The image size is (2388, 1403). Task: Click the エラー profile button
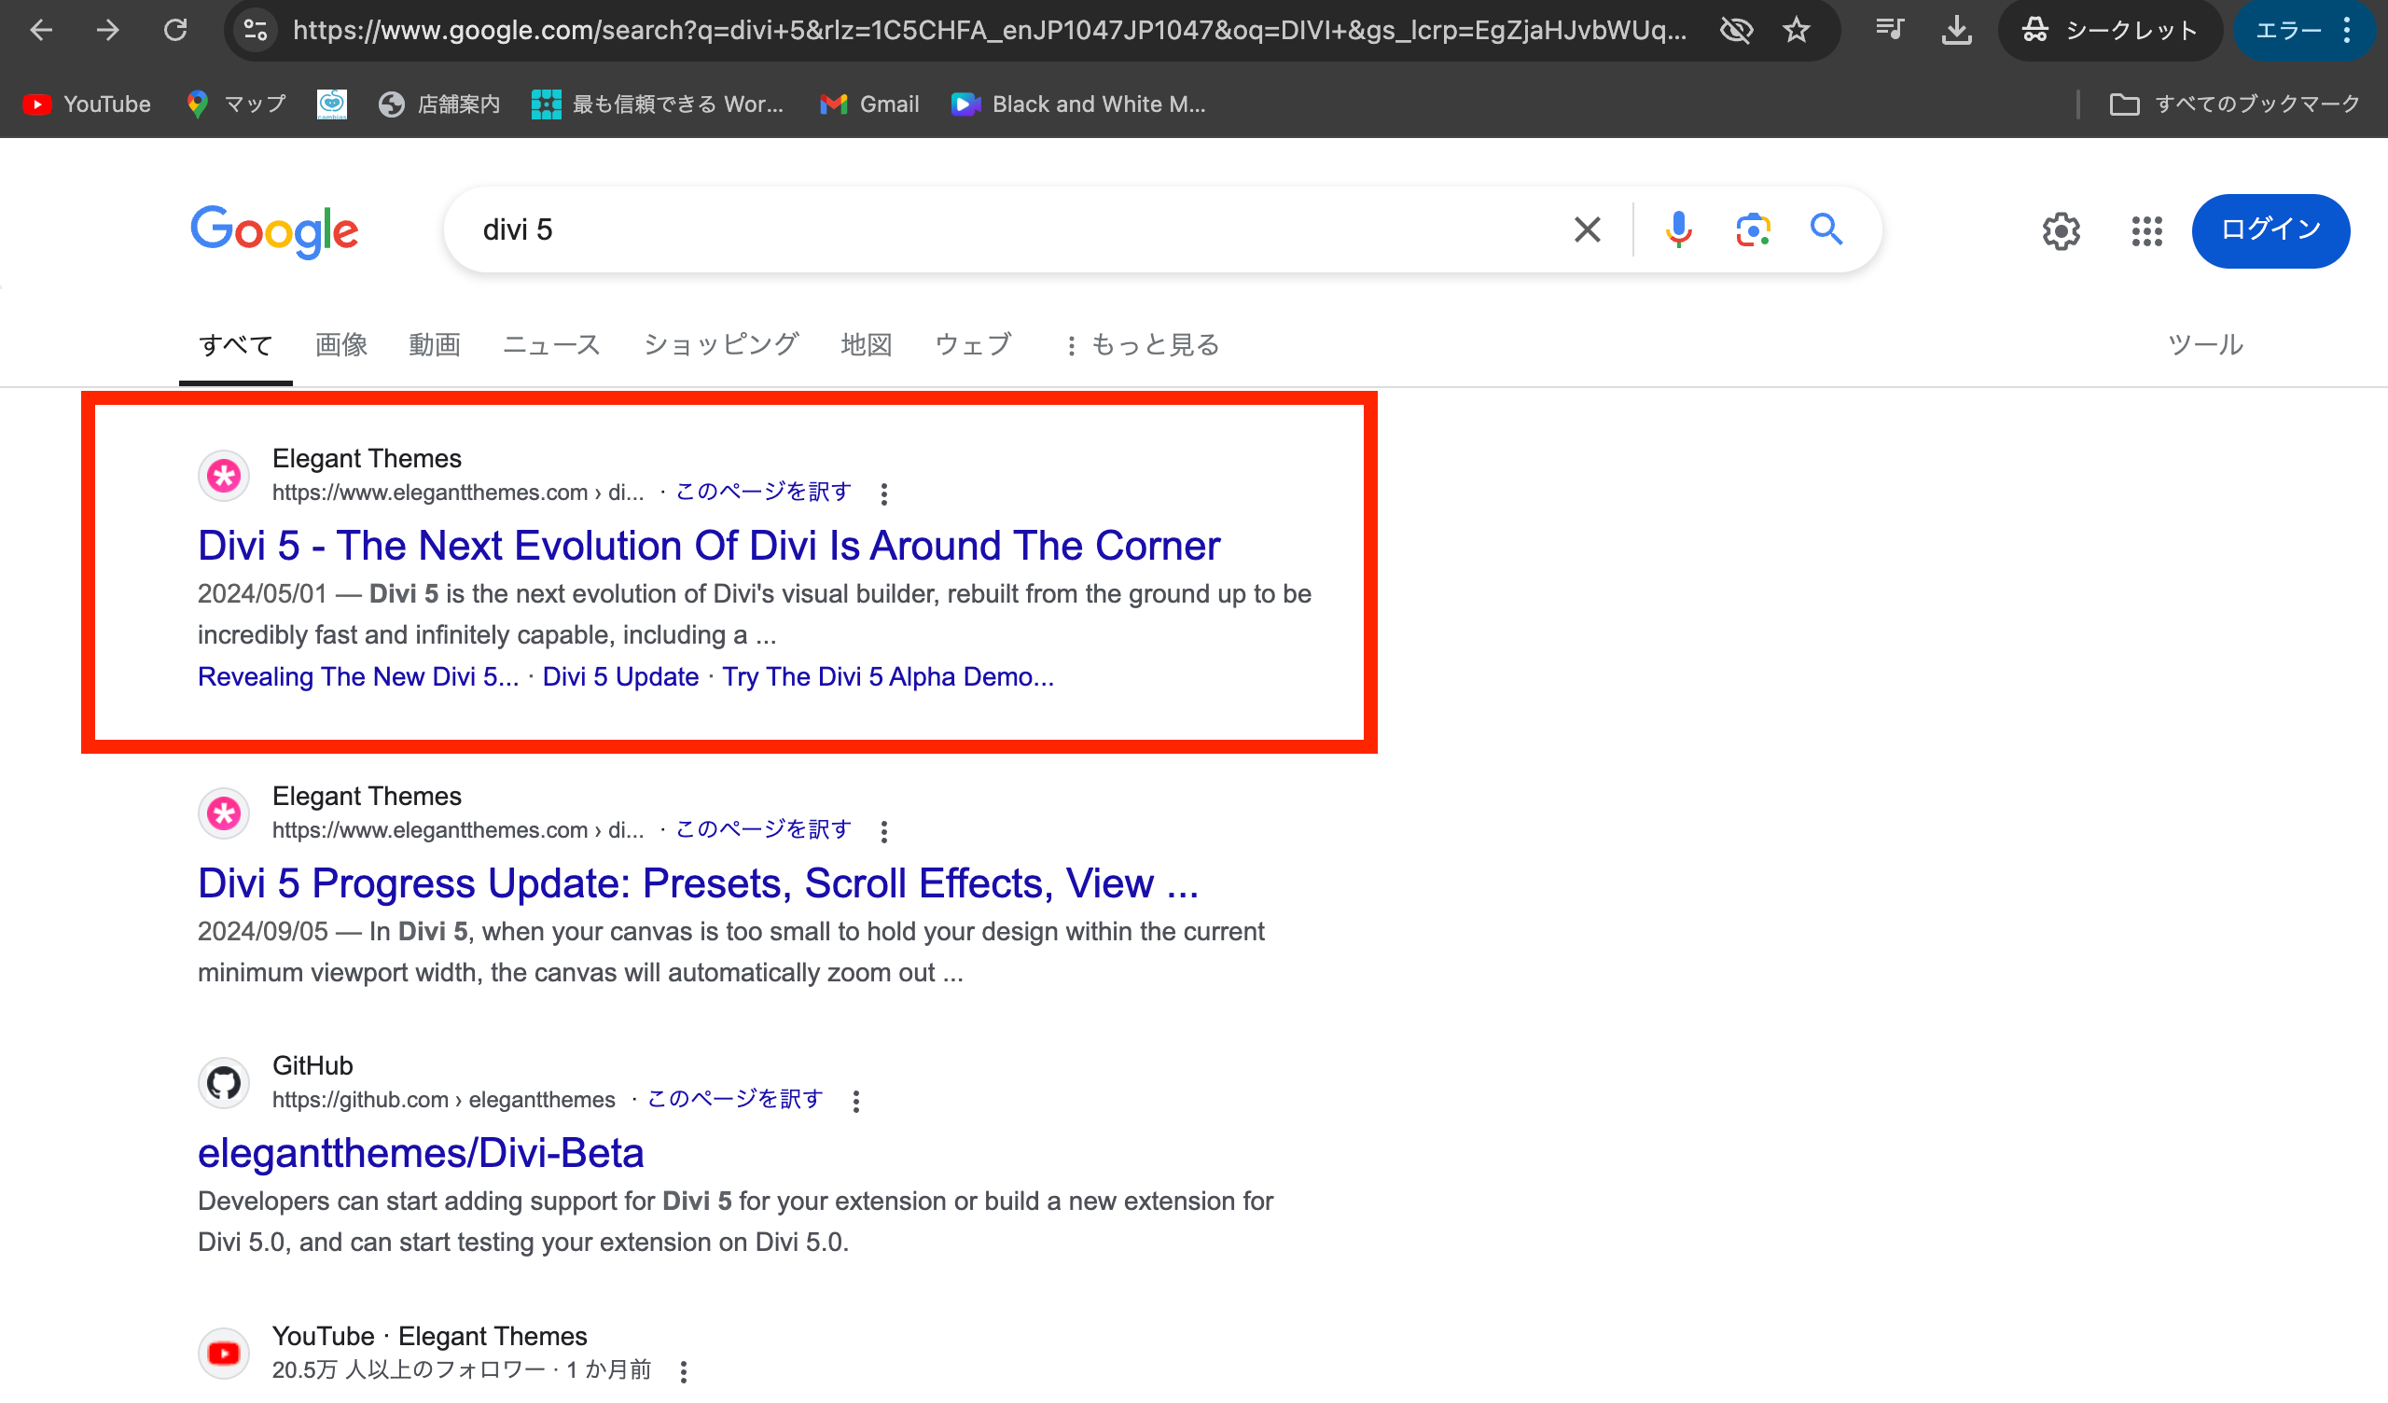click(2287, 31)
